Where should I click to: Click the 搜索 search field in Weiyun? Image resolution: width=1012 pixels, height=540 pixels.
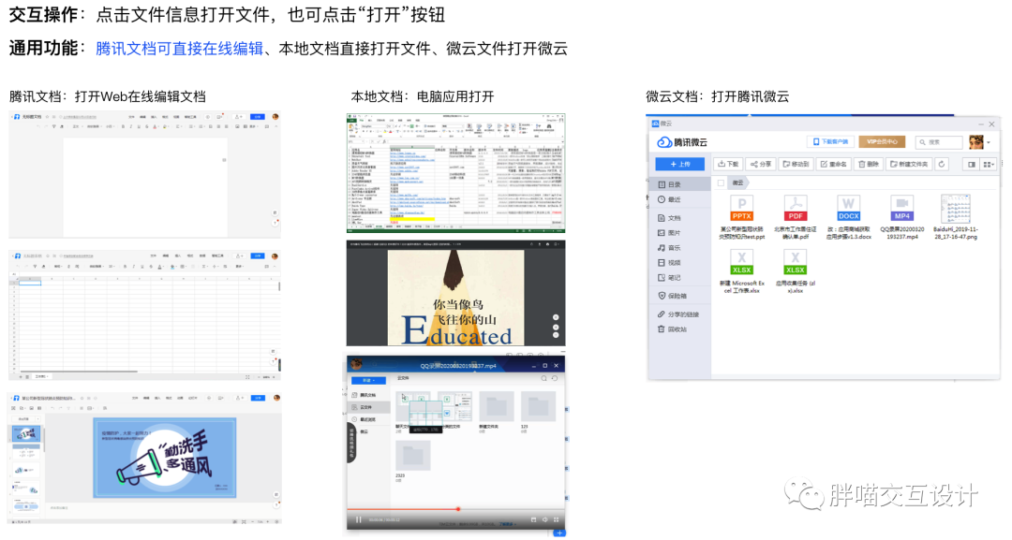pyautogui.click(x=940, y=141)
